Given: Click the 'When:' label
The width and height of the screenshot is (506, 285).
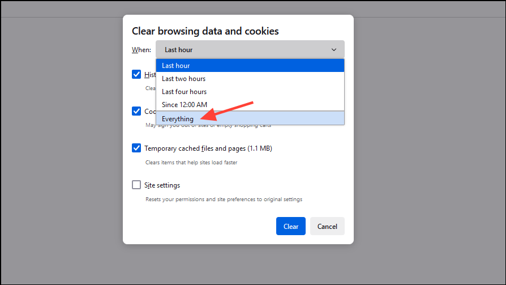Looking at the screenshot, I should tap(141, 50).
